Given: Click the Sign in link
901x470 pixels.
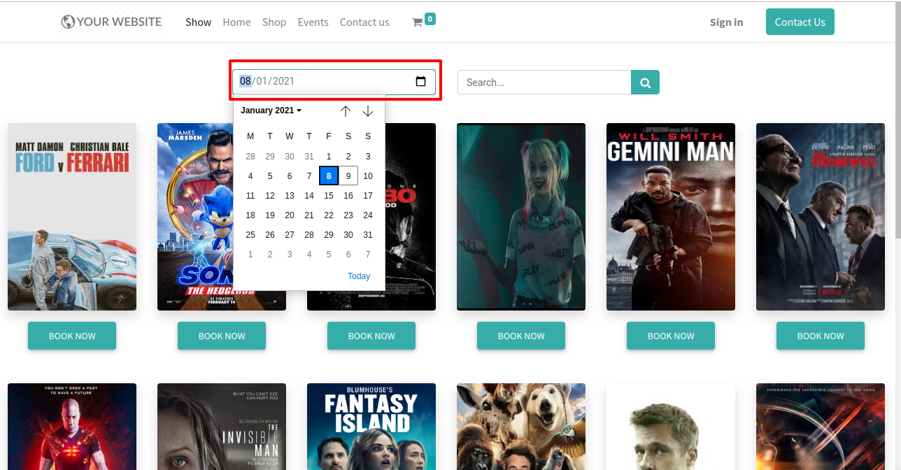Looking at the screenshot, I should [x=726, y=22].
